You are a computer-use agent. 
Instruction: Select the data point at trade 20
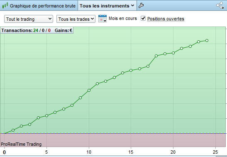(173, 53)
